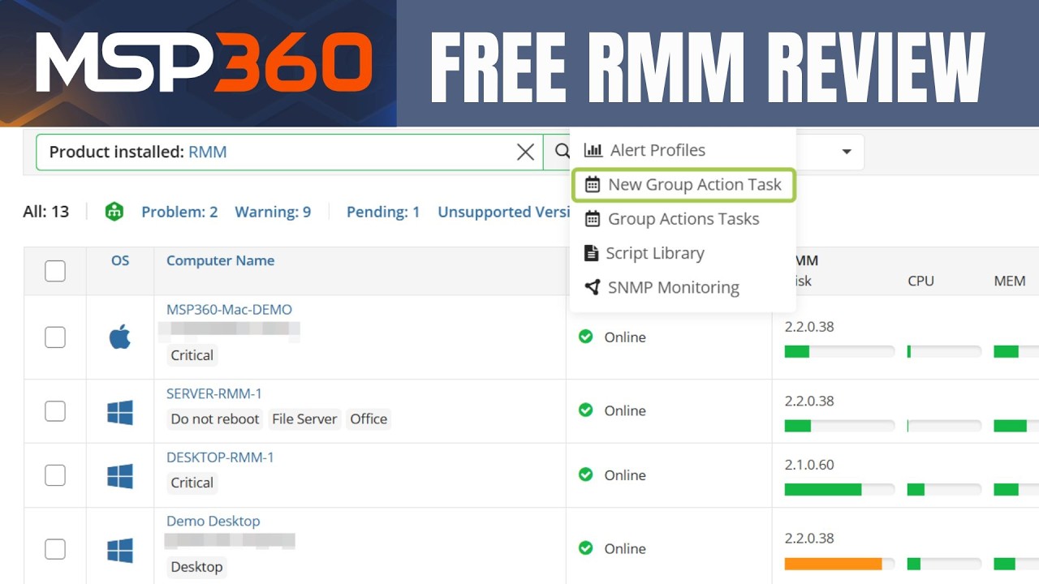The image size is (1039, 584).
Task: Click the File Server tag
Action: point(304,419)
